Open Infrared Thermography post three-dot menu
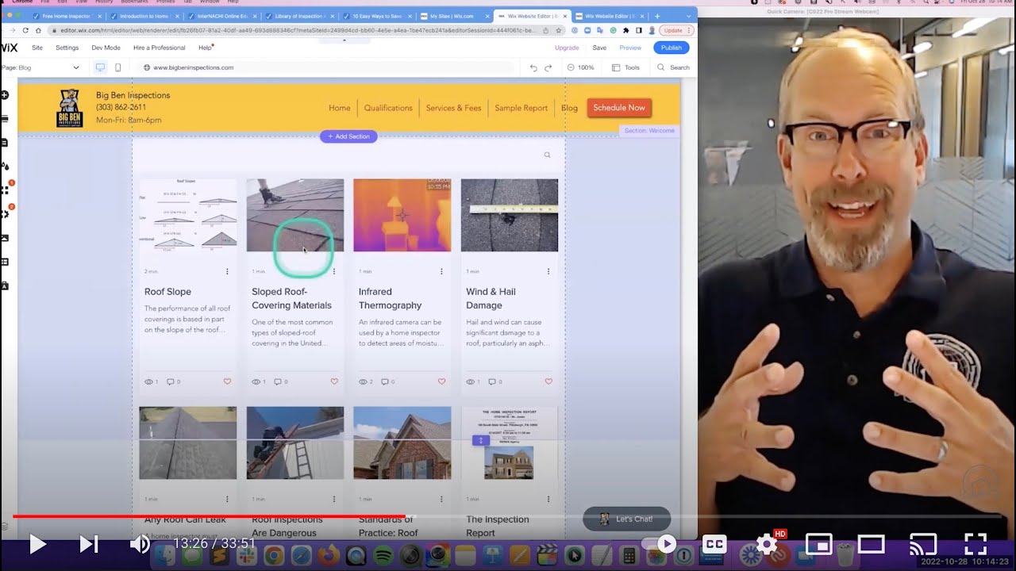The width and height of the screenshot is (1016, 571). coord(441,271)
